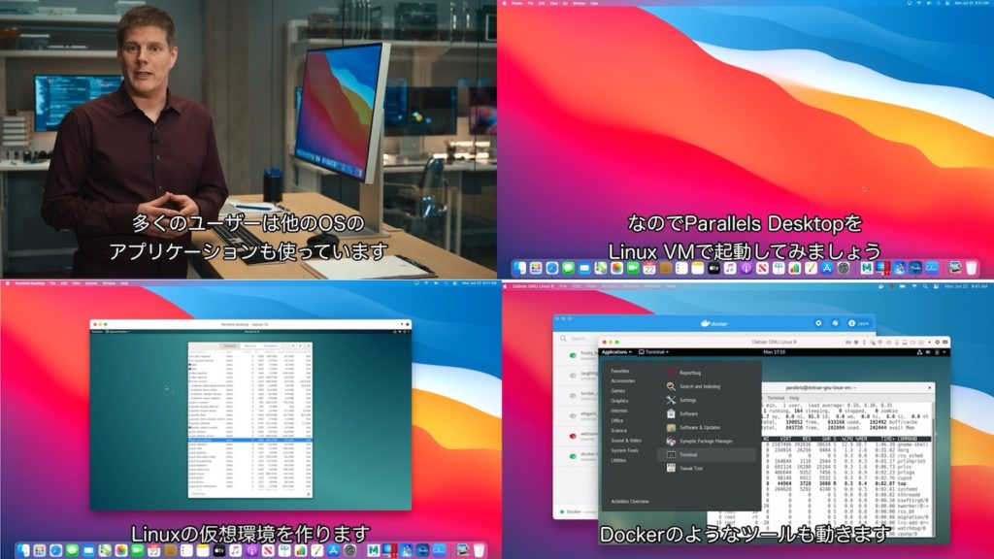Select the System Tools category
Viewport: 994px width, 559px height.
pyautogui.click(x=624, y=450)
